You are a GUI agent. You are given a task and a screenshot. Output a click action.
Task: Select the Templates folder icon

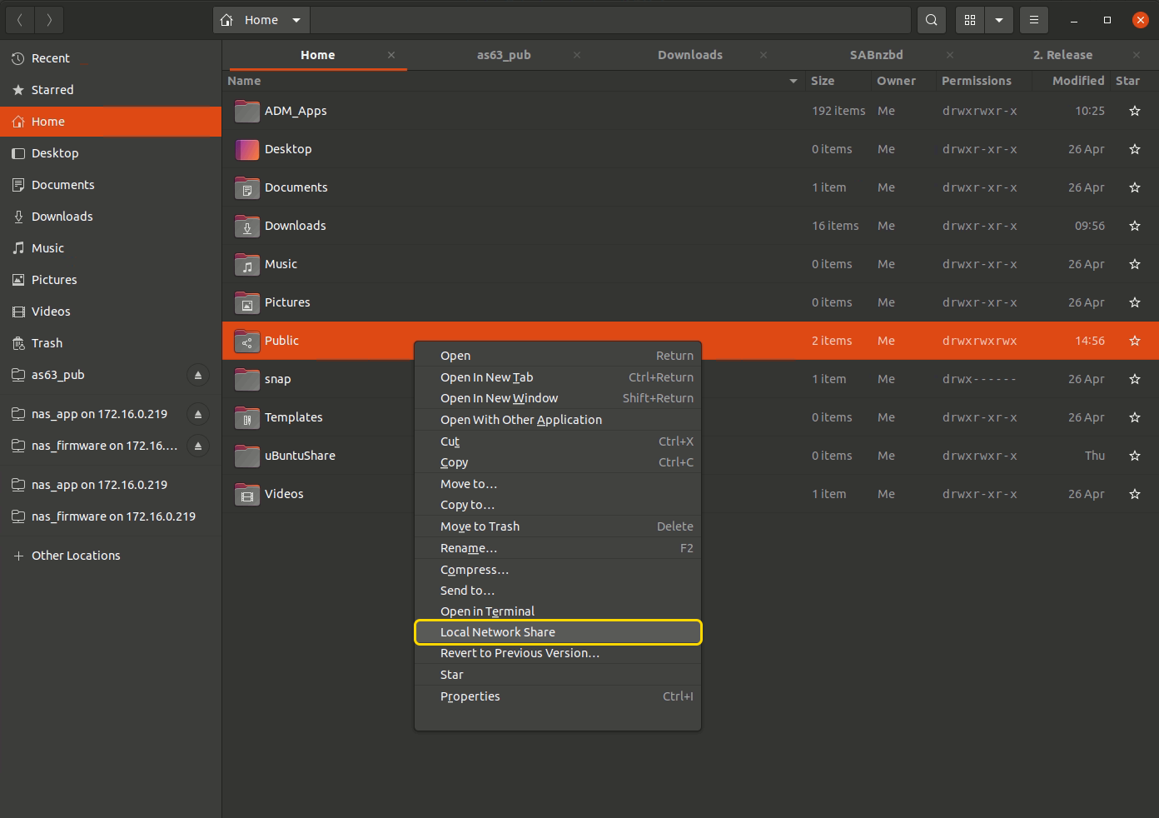246,417
